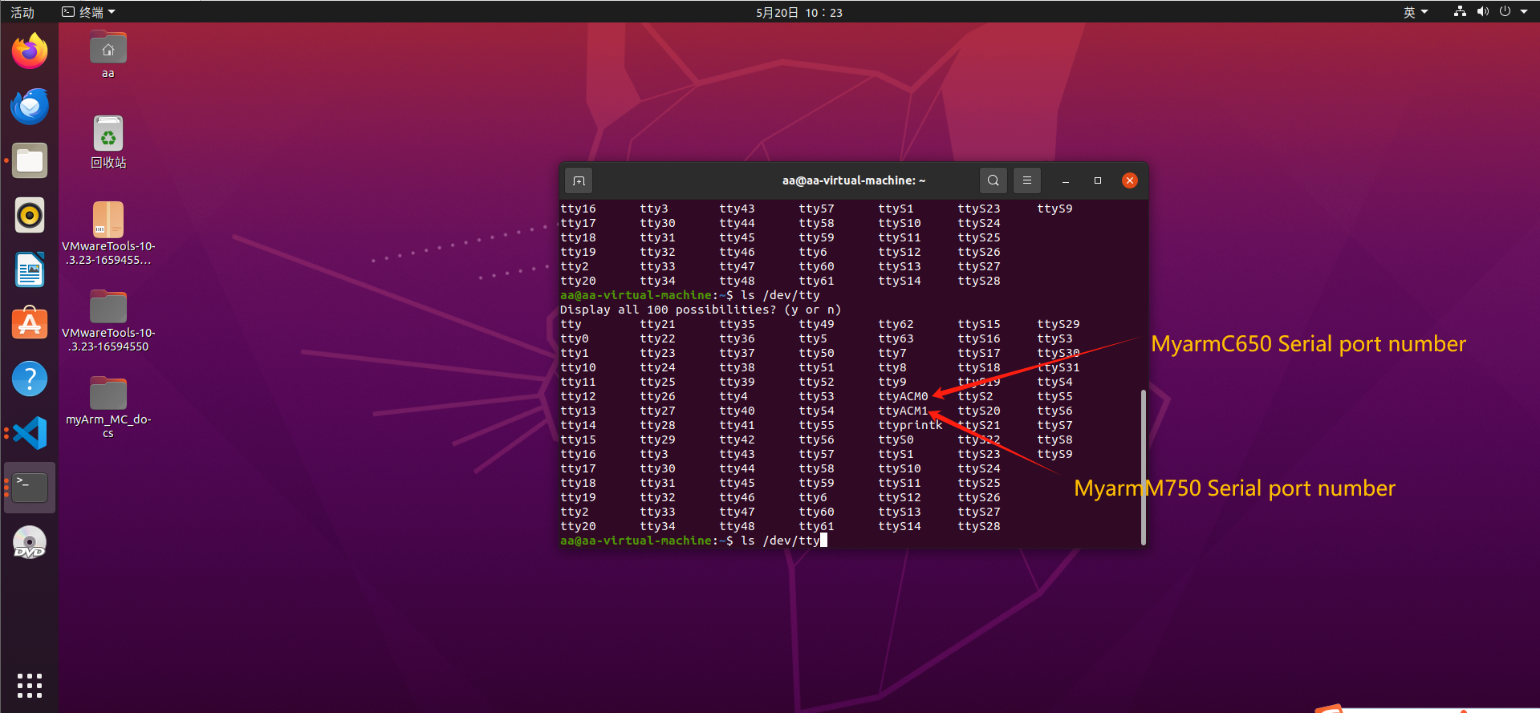Open the terminal hamburger menu
The image size is (1540, 713).
(1026, 180)
